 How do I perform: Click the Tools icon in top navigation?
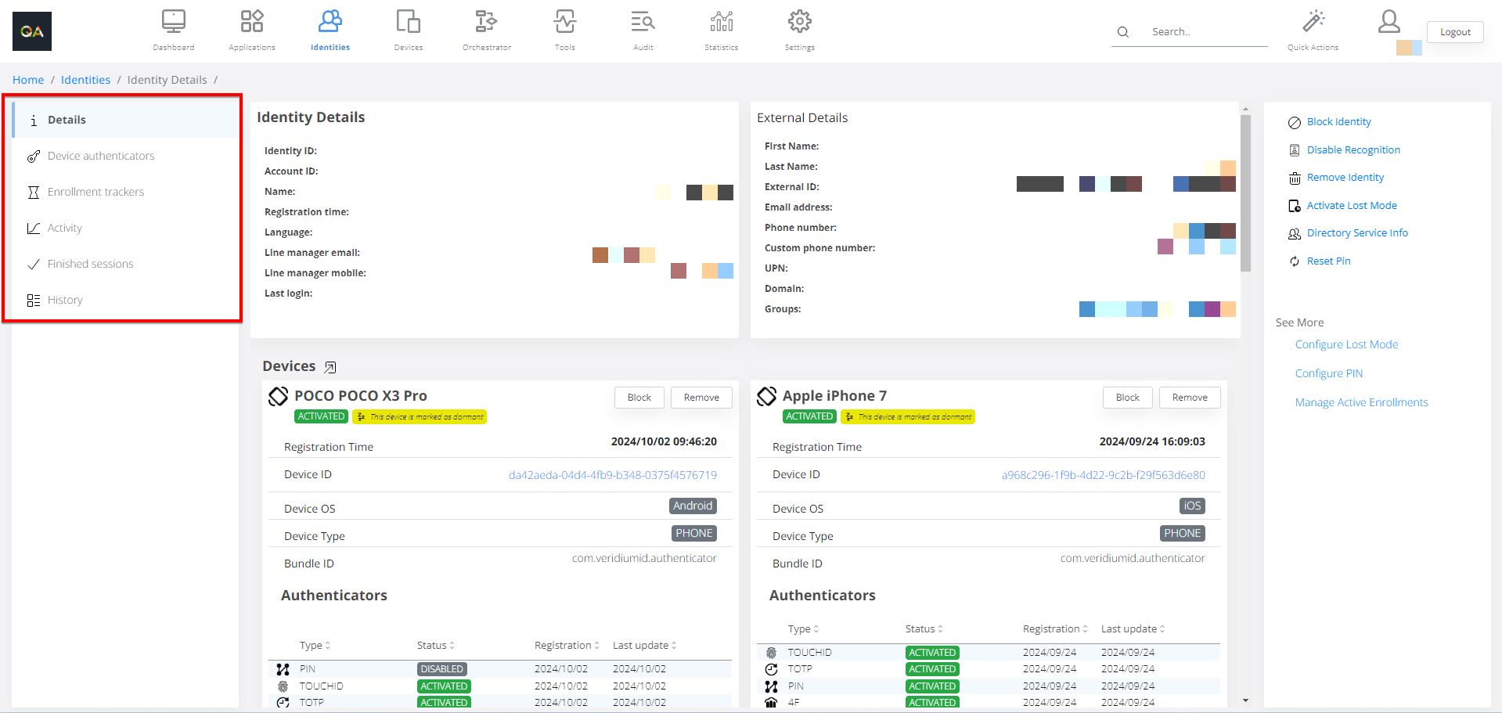(564, 22)
